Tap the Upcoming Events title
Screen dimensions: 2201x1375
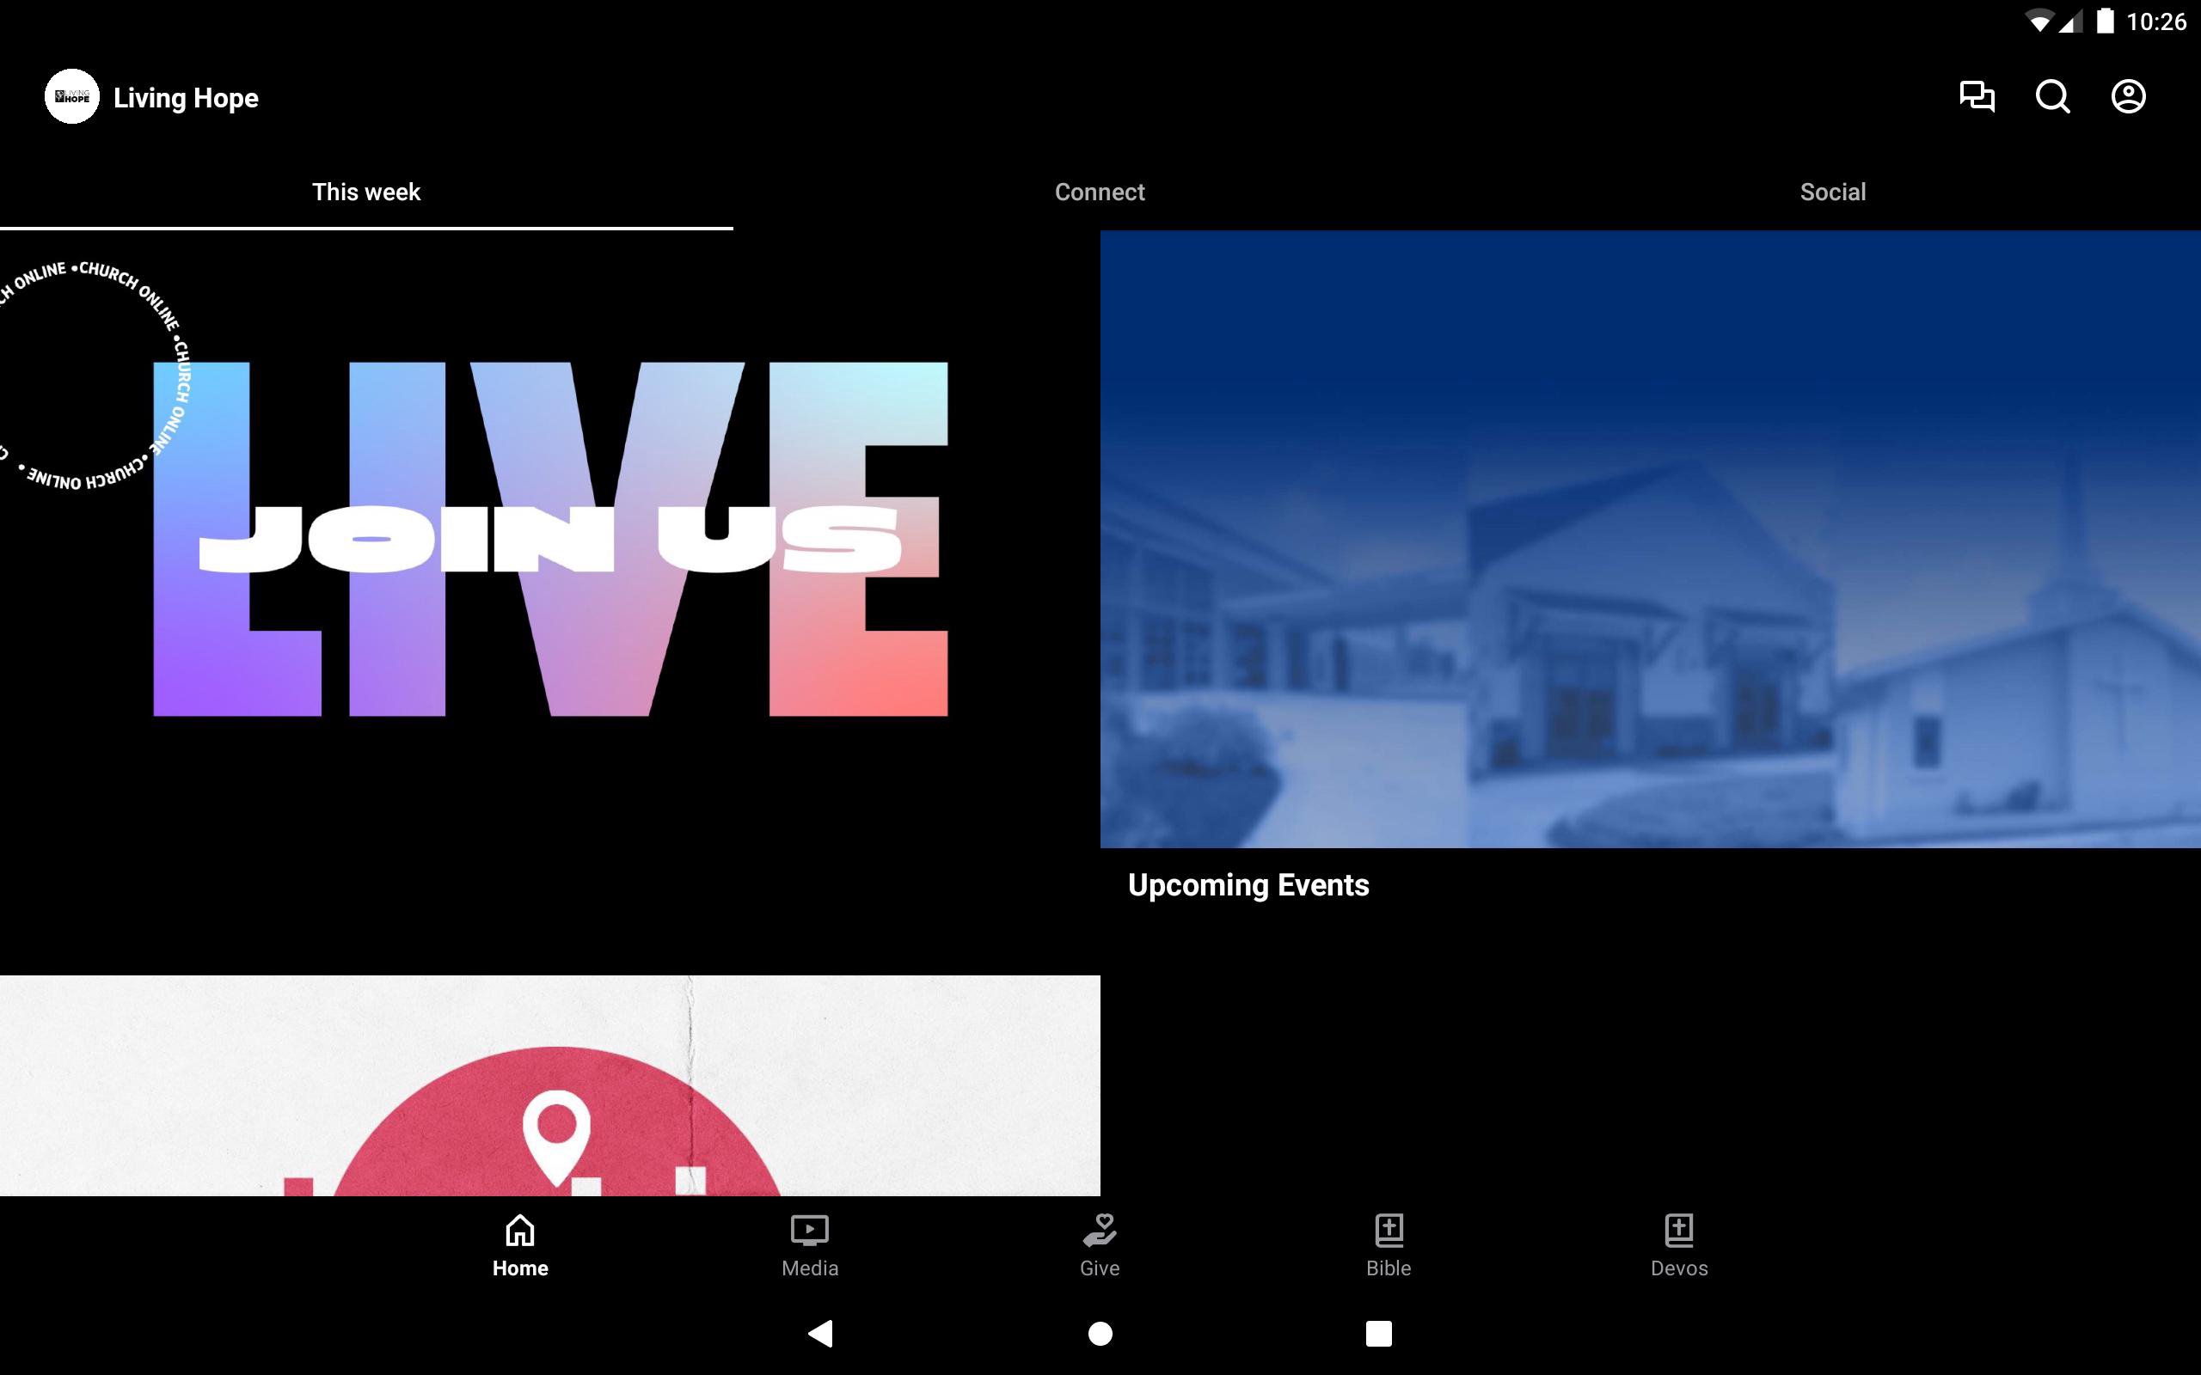pos(1248,885)
